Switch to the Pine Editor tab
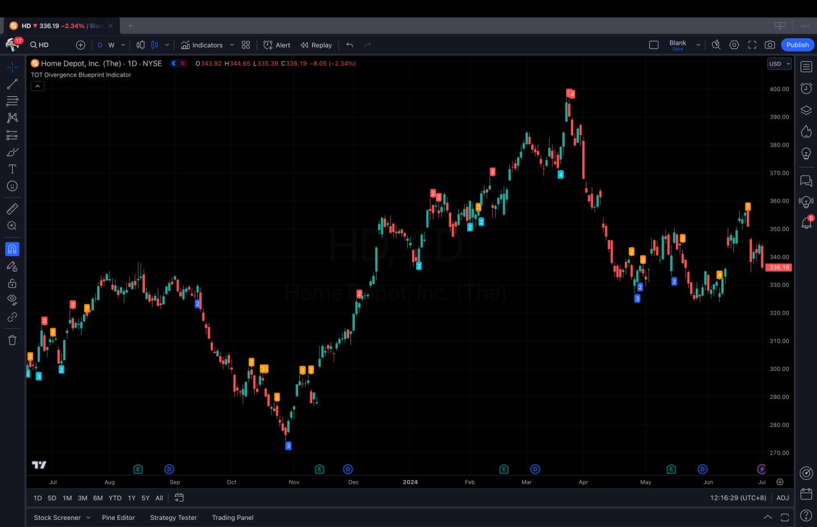This screenshot has width=817, height=527. pos(118,517)
